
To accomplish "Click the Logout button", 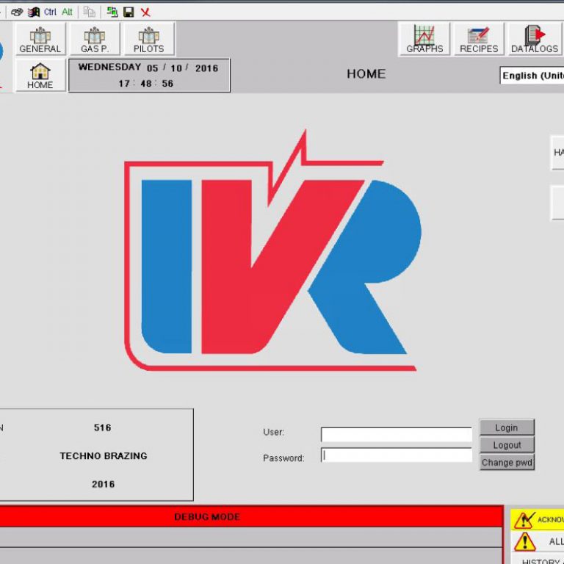I will click(507, 445).
